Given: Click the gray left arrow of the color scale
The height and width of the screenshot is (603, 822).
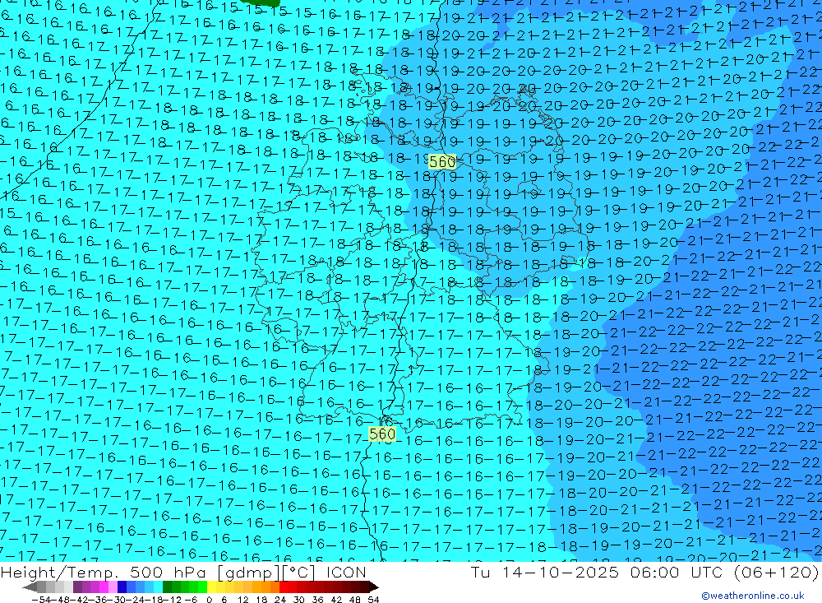Looking at the screenshot, I should point(30,587).
